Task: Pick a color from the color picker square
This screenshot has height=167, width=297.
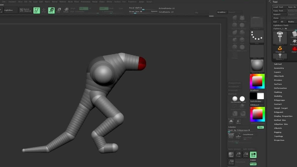Action: click(257, 80)
